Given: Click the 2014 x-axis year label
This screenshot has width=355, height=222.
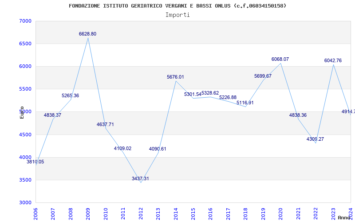Looking at the screenshot, I should click(x=175, y=214).
